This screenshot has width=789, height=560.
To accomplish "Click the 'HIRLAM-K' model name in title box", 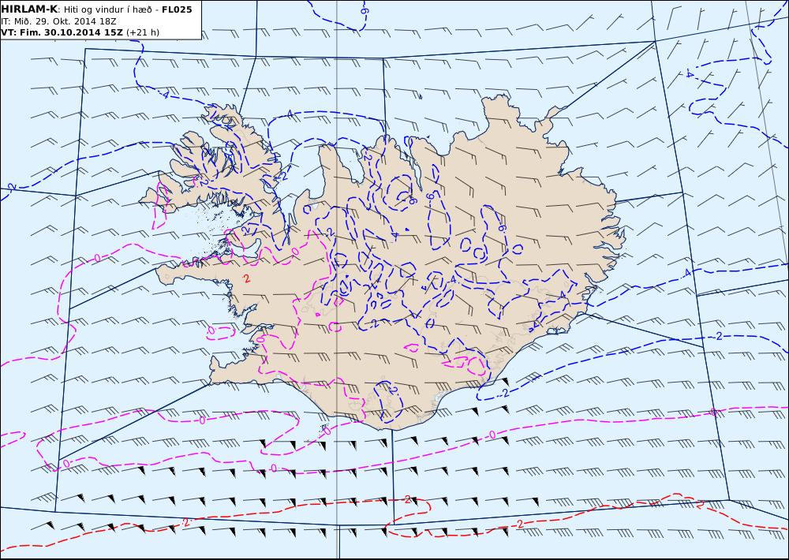I will click(28, 9).
